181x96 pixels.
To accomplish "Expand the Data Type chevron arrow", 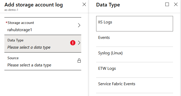I will click(x=79, y=43).
